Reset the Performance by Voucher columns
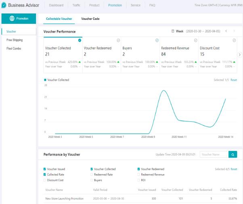The width and height of the screenshot is (243, 204). click(233, 169)
